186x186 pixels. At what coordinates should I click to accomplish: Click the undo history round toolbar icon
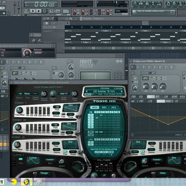[x=168, y=4]
